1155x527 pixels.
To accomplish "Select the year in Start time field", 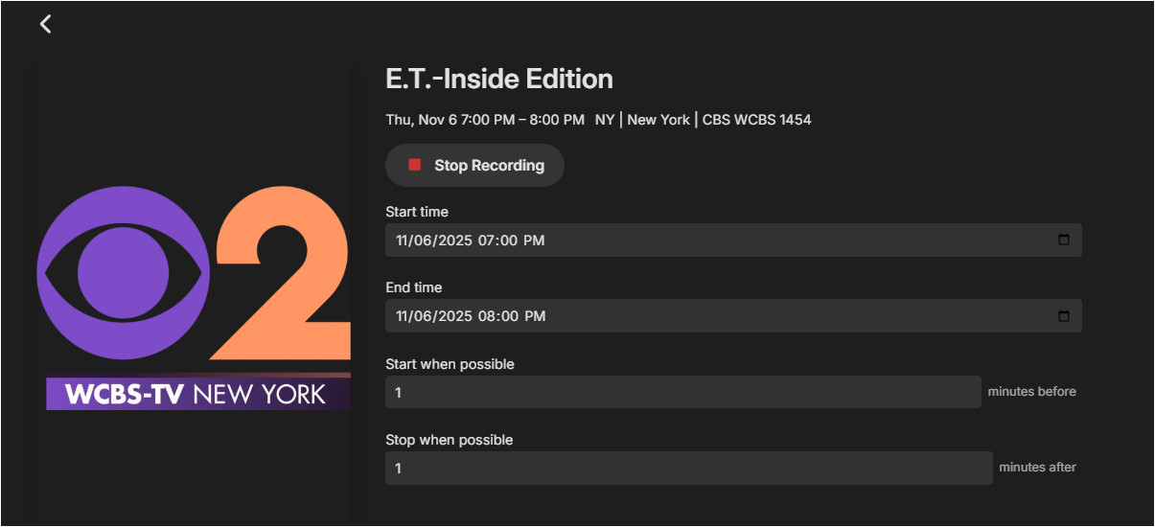I will tap(455, 241).
